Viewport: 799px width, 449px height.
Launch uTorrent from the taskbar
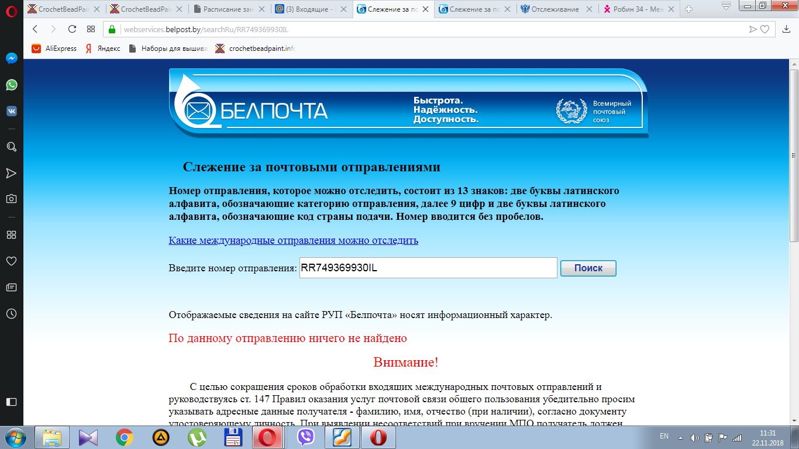click(197, 437)
